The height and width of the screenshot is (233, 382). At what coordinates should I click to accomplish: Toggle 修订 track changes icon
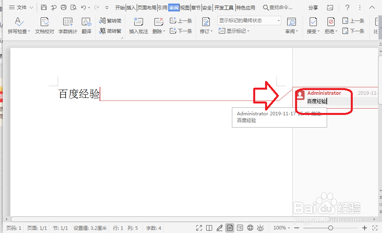pos(206,22)
